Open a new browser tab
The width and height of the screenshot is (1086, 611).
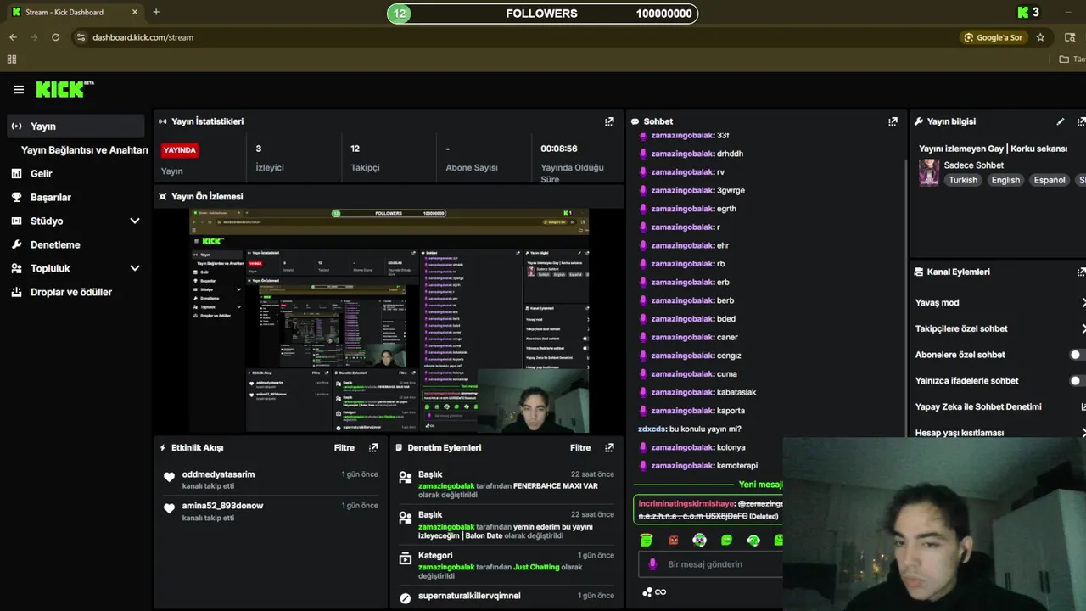point(156,12)
